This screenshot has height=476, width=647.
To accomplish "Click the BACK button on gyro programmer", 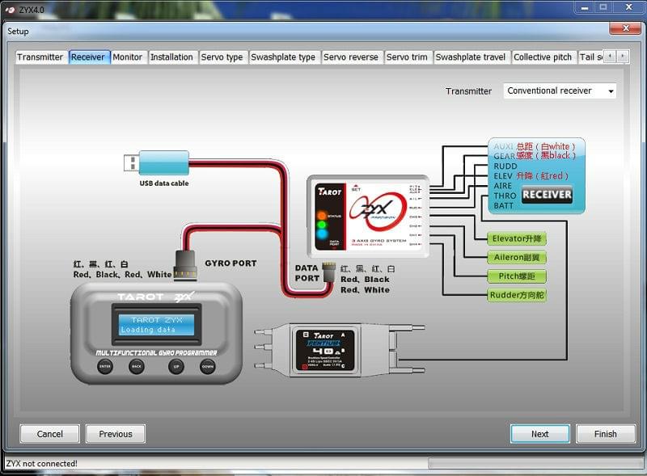I will [x=136, y=366].
